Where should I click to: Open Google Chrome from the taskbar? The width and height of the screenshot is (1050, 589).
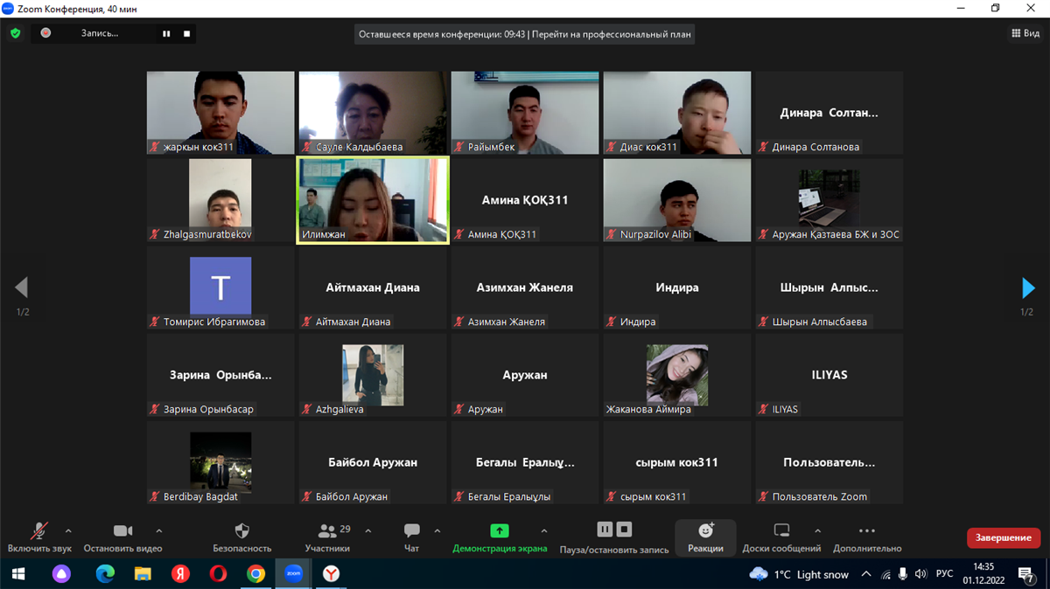click(255, 574)
